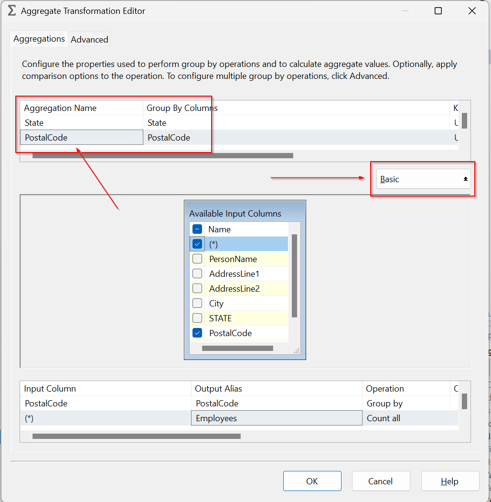Screen dimensions: 491x502
Task: Check the STATE checkbox
Action: point(197,318)
